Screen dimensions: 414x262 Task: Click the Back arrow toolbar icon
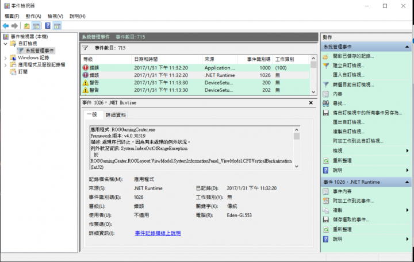pyautogui.click(x=6, y=26)
